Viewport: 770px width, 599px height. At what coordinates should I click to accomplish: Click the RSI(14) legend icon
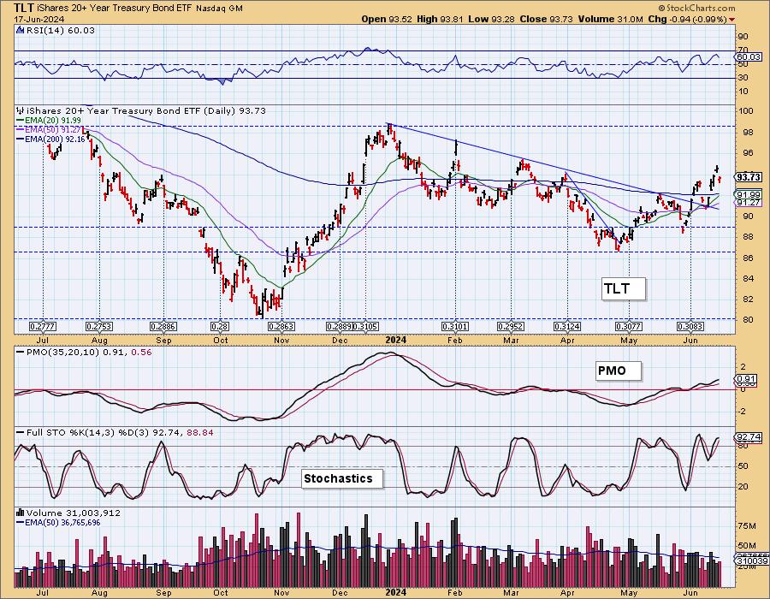click(x=21, y=31)
